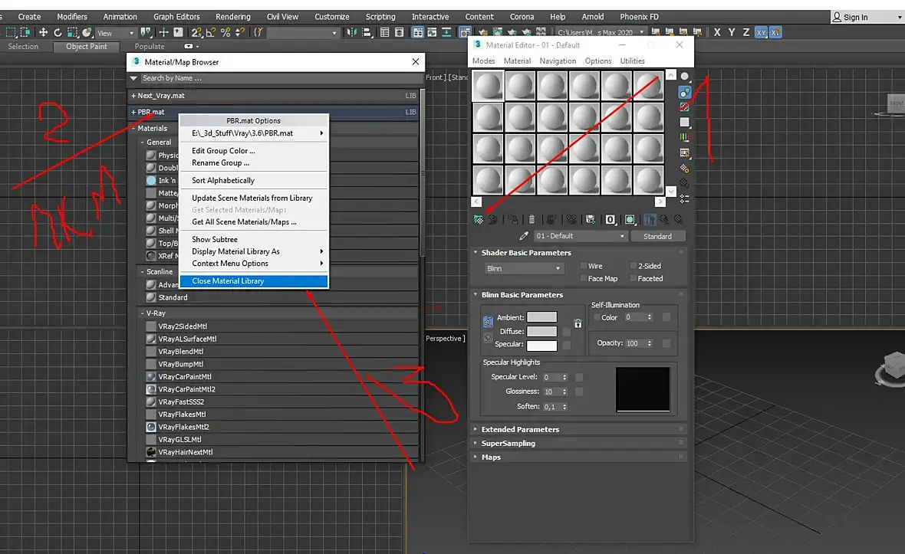Toggle Self-Illumination Color checkbox
Image resolution: width=905 pixels, height=554 pixels.
(597, 318)
